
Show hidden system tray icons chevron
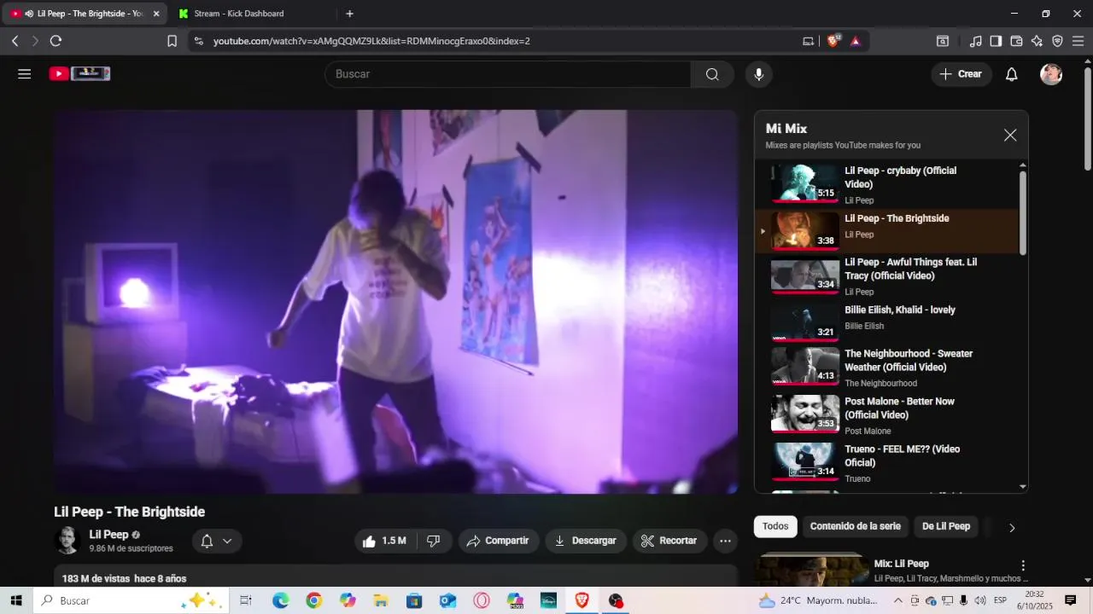coord(898,600)
